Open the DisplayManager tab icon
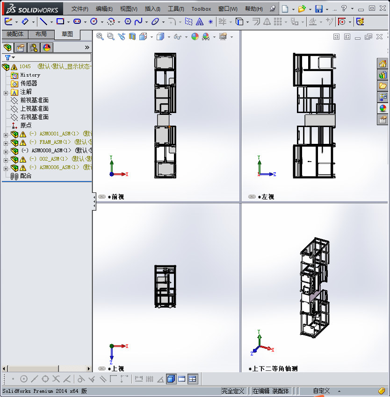 [47, 48]
